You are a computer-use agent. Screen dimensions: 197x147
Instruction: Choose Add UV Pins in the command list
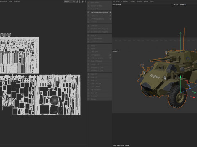[99, 2]
